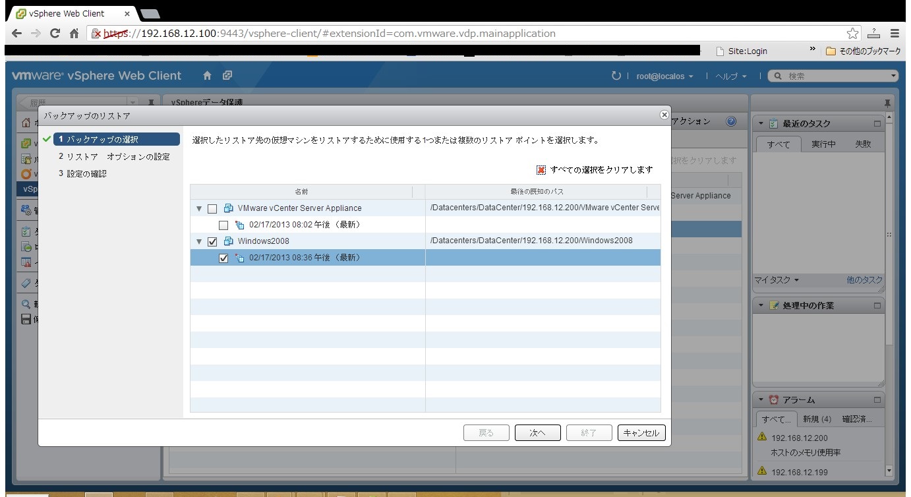Viewport: 911px width, 497px height.
Task: Open the マイタスク dropdown
Action: 777,280
